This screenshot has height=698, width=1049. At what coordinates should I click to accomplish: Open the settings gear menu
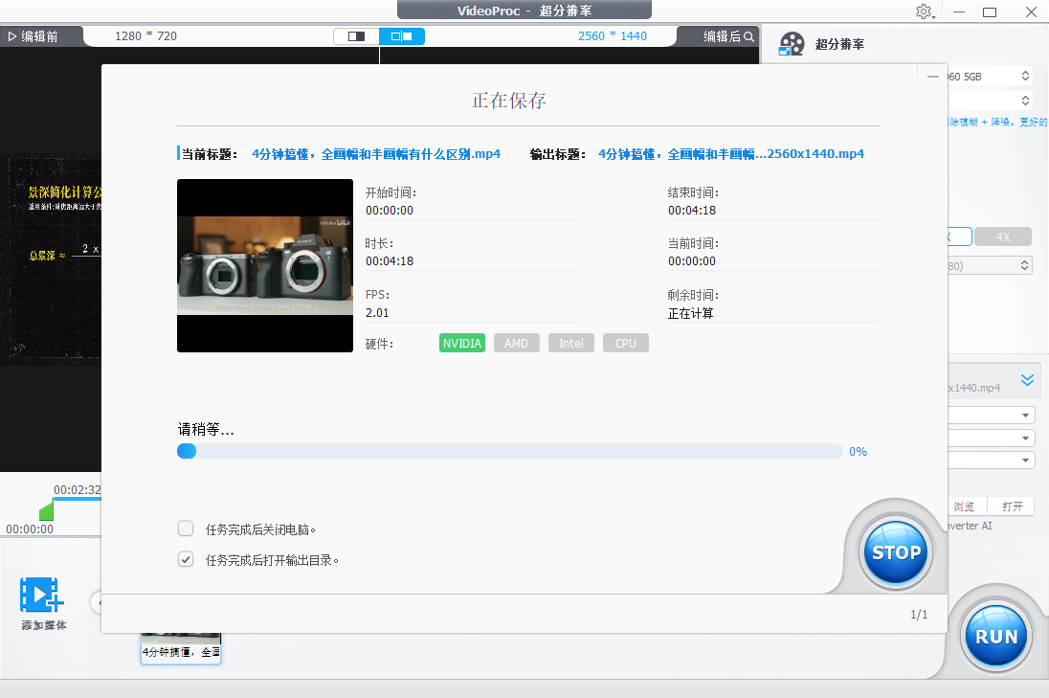[x=925, y=11]
